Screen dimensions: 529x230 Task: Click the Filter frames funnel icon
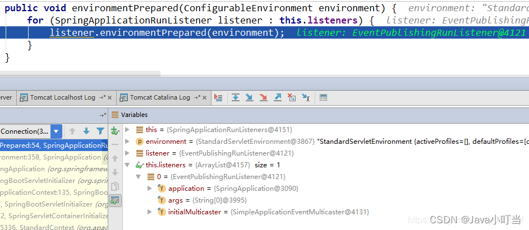pos(100,132)
